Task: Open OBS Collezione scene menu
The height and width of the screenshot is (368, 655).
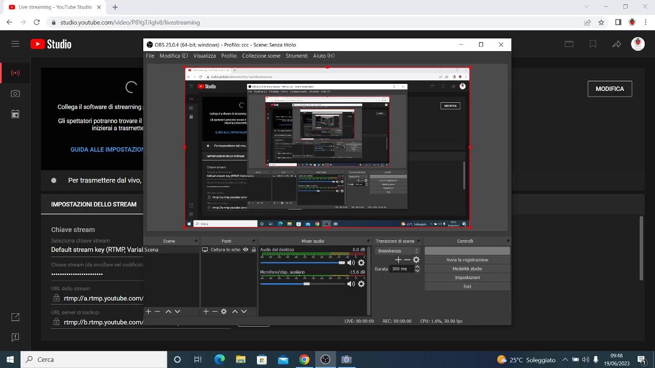Action: tap(261, 56)
